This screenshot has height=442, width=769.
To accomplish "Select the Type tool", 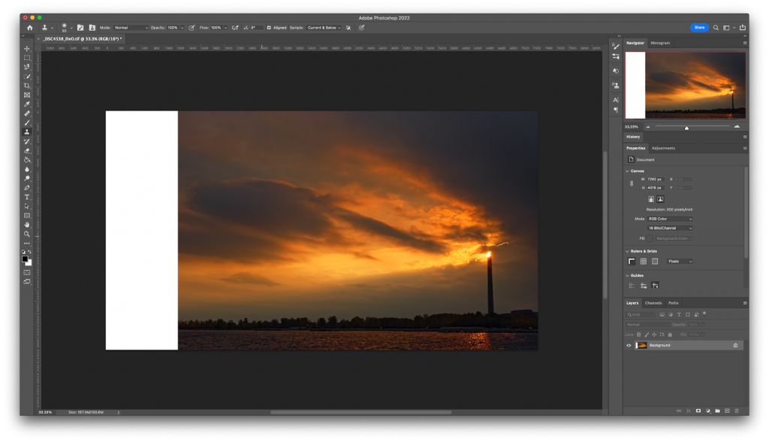I will 26,198.
